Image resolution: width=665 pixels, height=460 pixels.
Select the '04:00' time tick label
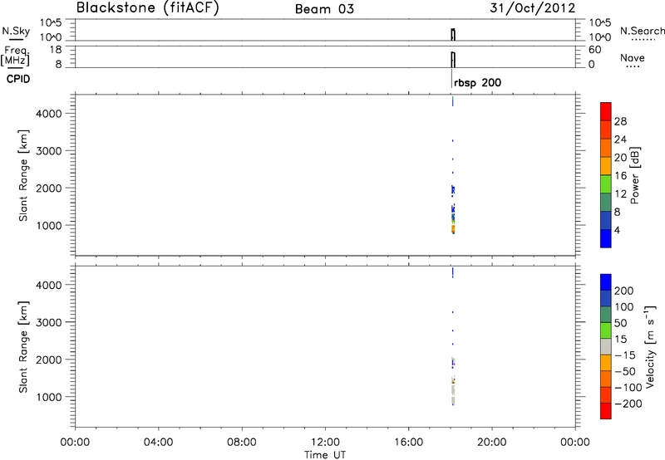tap(158, 443)
